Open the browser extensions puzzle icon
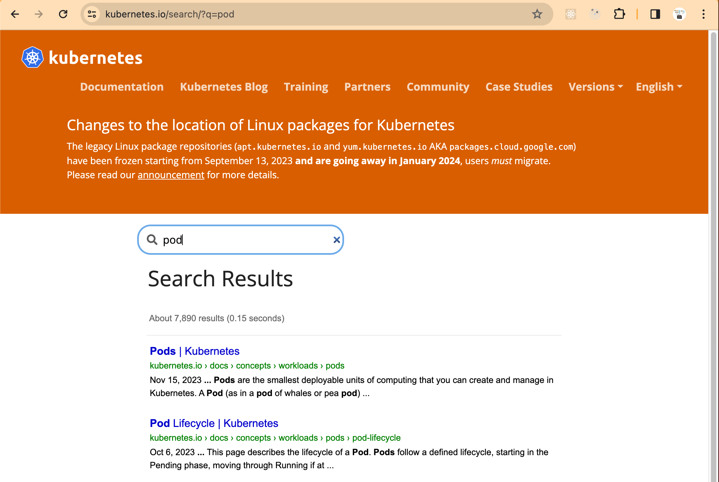 pos(619,14)
